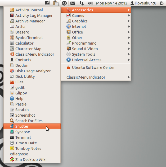Image resolution: width=166 pixels, height=167 pixels.
Task: Open Brasero disc burner
Action: (x=32, y=32)
